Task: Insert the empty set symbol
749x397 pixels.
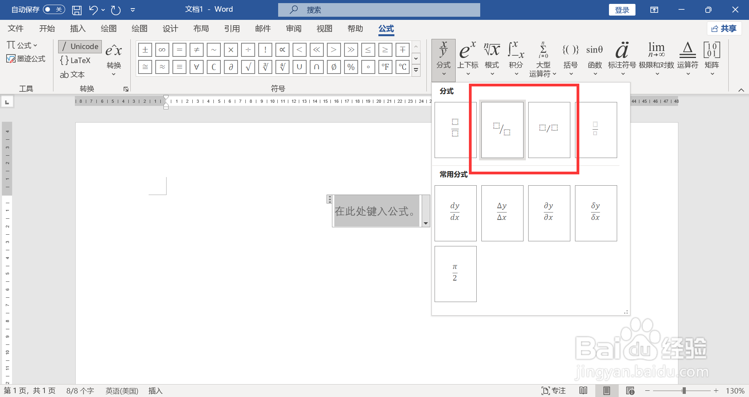Action: (x=334, y=67)
